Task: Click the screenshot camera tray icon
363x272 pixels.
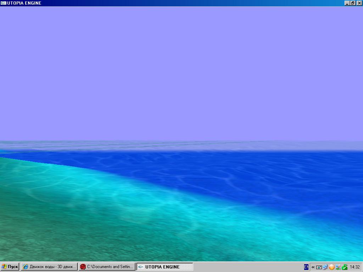Action: [x=319, y=267]
